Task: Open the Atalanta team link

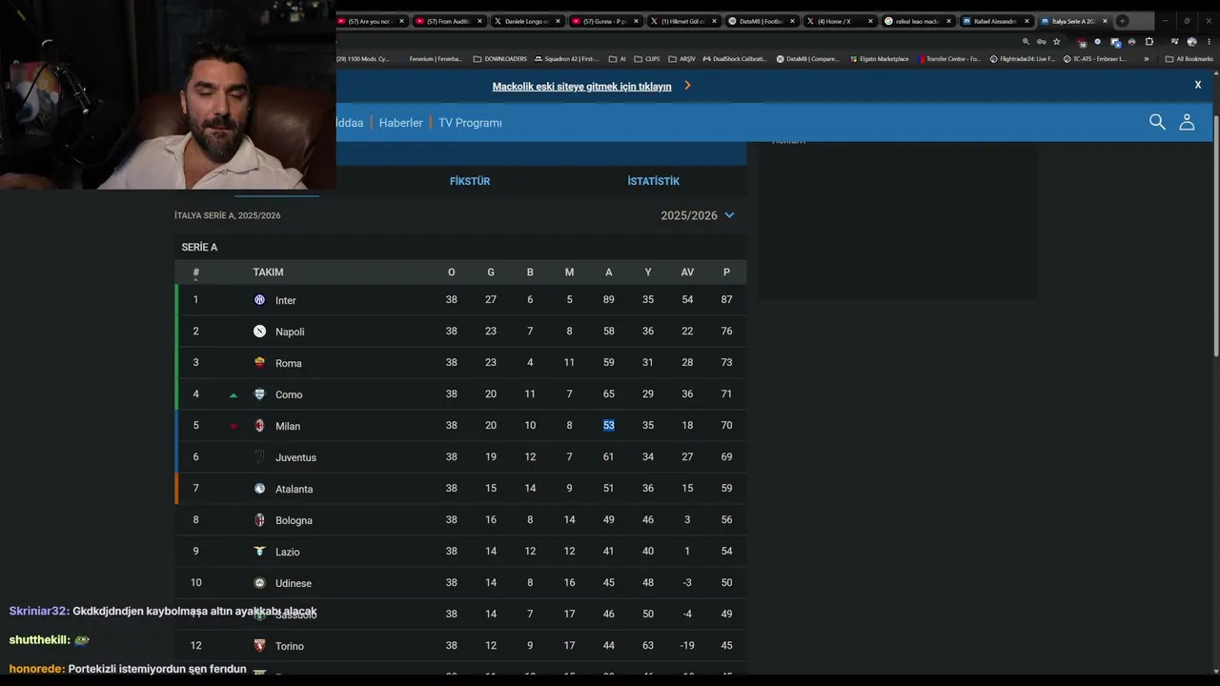Action: tap(294, 489)
